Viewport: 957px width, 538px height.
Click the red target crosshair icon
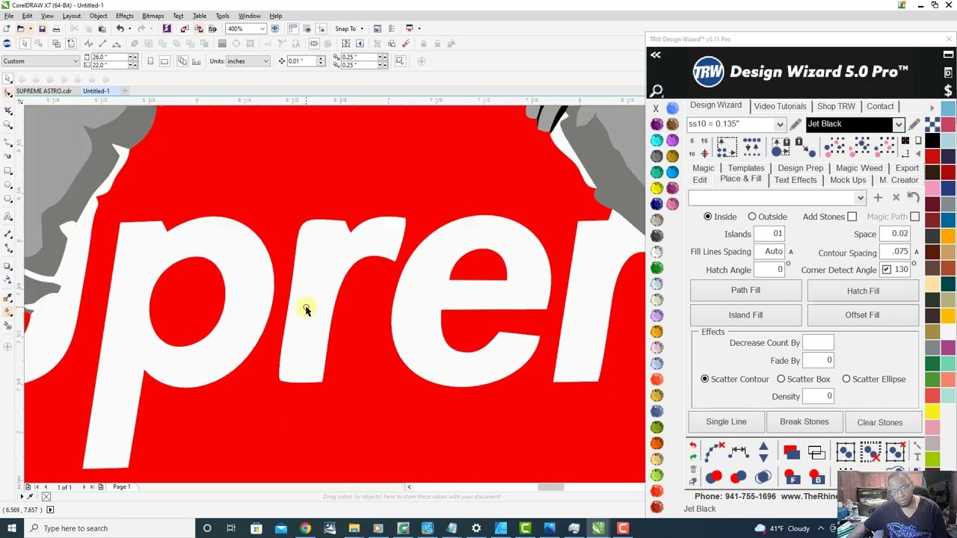pyautogui.click(x=704, y=153)
